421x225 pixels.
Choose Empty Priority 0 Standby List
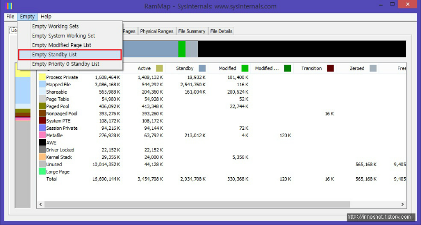(70, 64)
